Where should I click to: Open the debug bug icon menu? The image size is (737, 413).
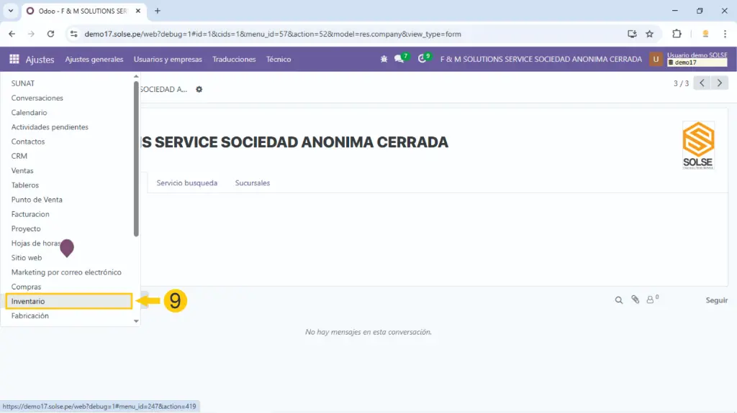point(384,60)
